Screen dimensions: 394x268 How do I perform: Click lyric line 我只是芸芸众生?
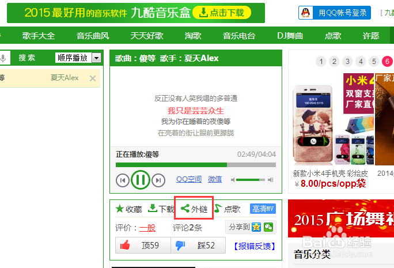tap(196, 111)
